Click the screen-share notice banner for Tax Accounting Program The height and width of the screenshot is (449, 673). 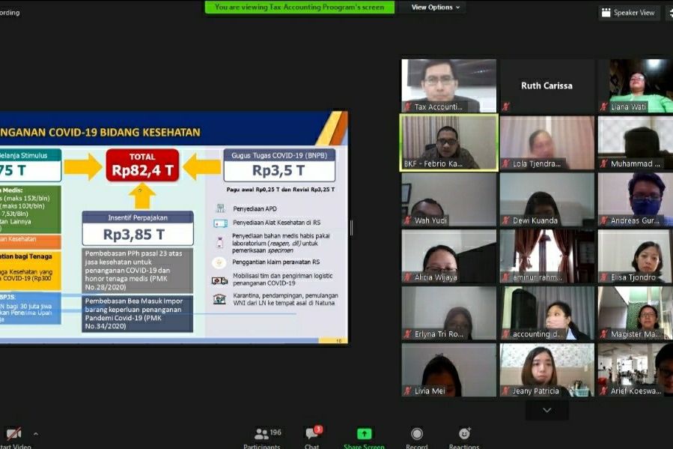tap(299, 7)
